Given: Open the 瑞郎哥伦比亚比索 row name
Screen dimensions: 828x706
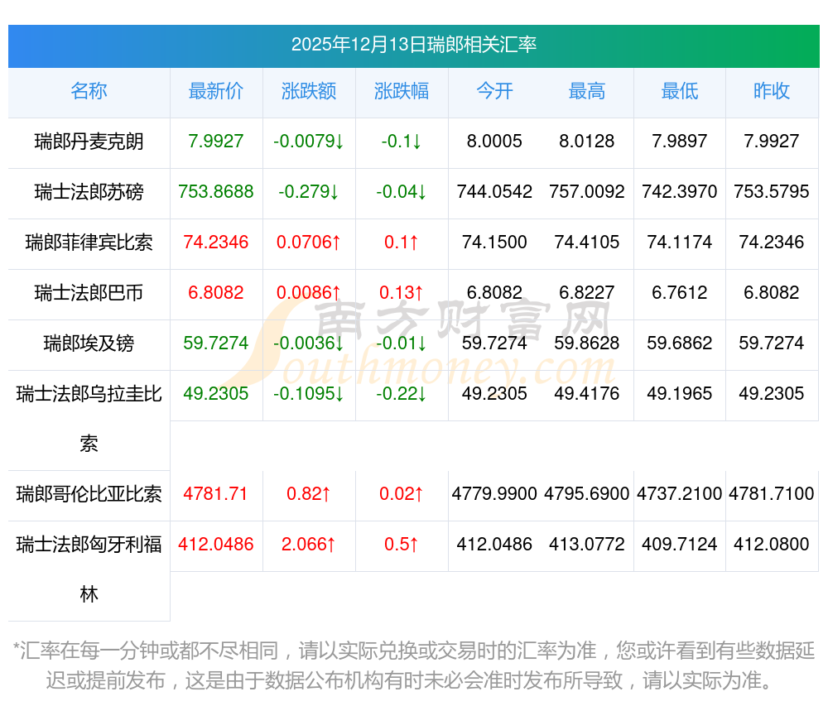Looking at the screenshot, I should pos(89,495).
